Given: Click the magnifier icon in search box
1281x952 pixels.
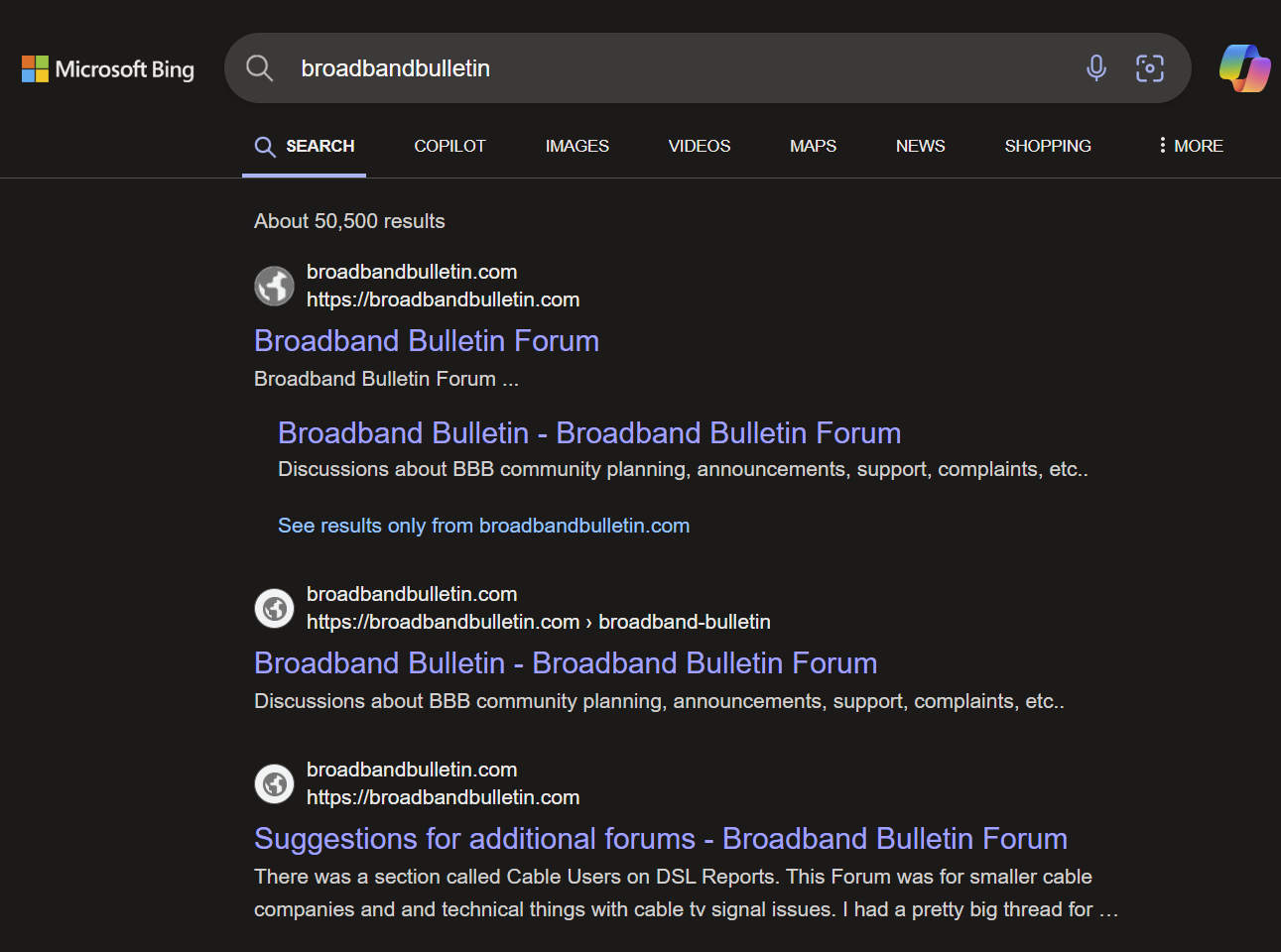Looking at the screenshot, I should (260, 68).
